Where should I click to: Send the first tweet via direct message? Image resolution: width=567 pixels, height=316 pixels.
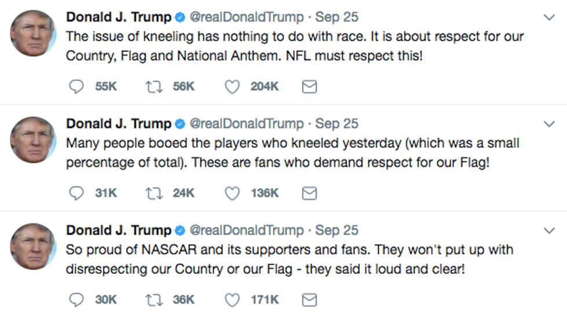[x=310, y=87]
